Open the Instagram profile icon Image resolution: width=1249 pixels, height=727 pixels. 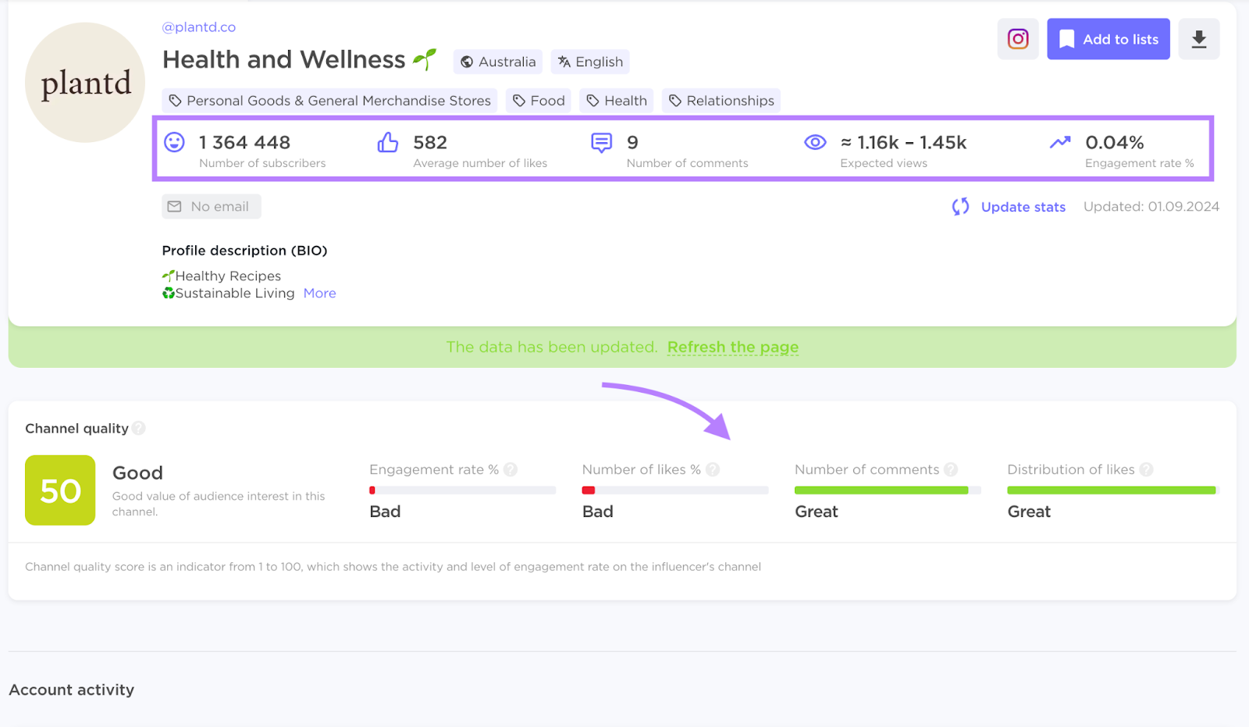pos(1017,38)
